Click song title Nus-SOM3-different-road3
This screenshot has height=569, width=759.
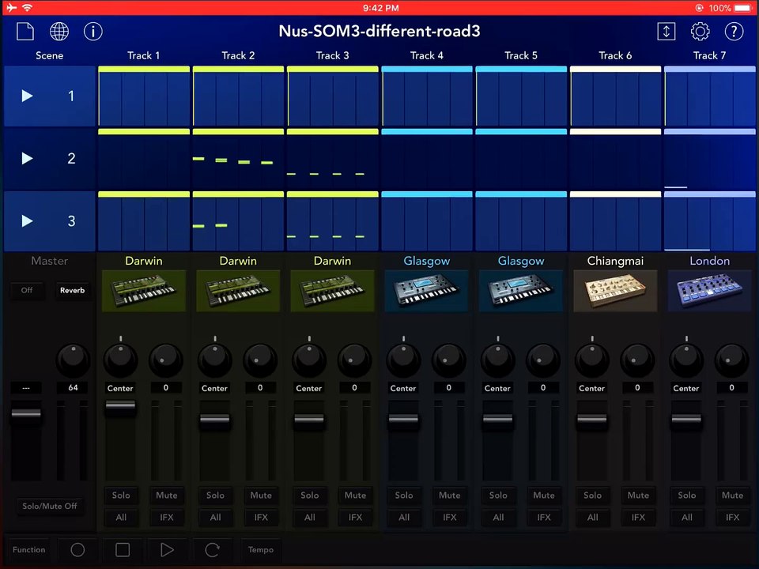tap(379, 31)
